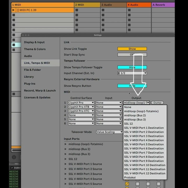Screen dimensions: 188x188
Task: Expand SSL V-MIDI Port 1 Source input port
Action: (x=66, y=164)
